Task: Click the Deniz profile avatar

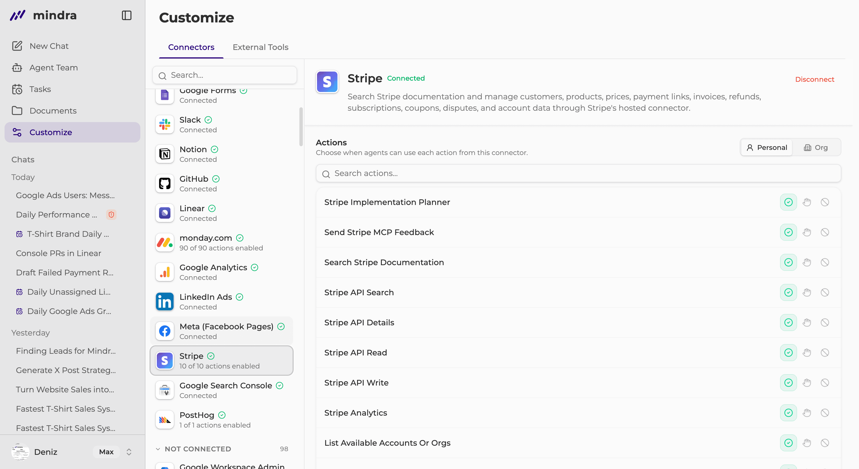Action: pos(20,452)
